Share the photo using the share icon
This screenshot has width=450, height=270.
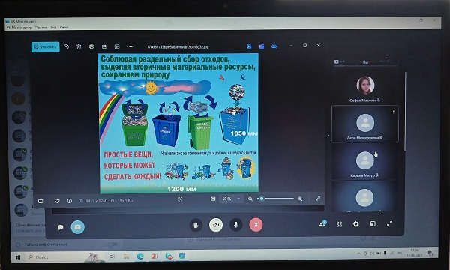104,46
